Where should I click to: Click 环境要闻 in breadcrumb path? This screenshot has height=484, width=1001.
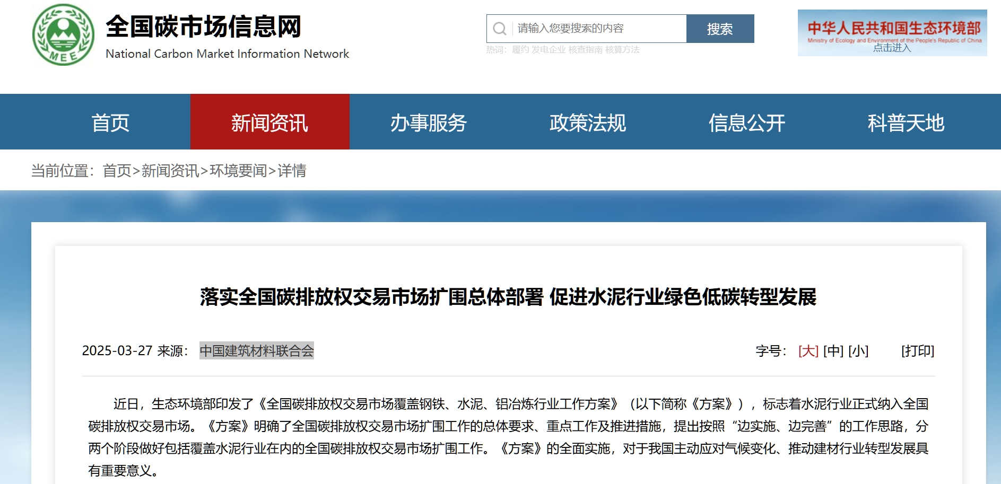pyautogui.click(x=238, y=171)
